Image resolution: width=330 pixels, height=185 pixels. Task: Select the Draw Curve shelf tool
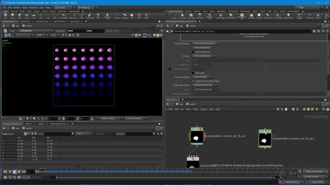(73, 16)
